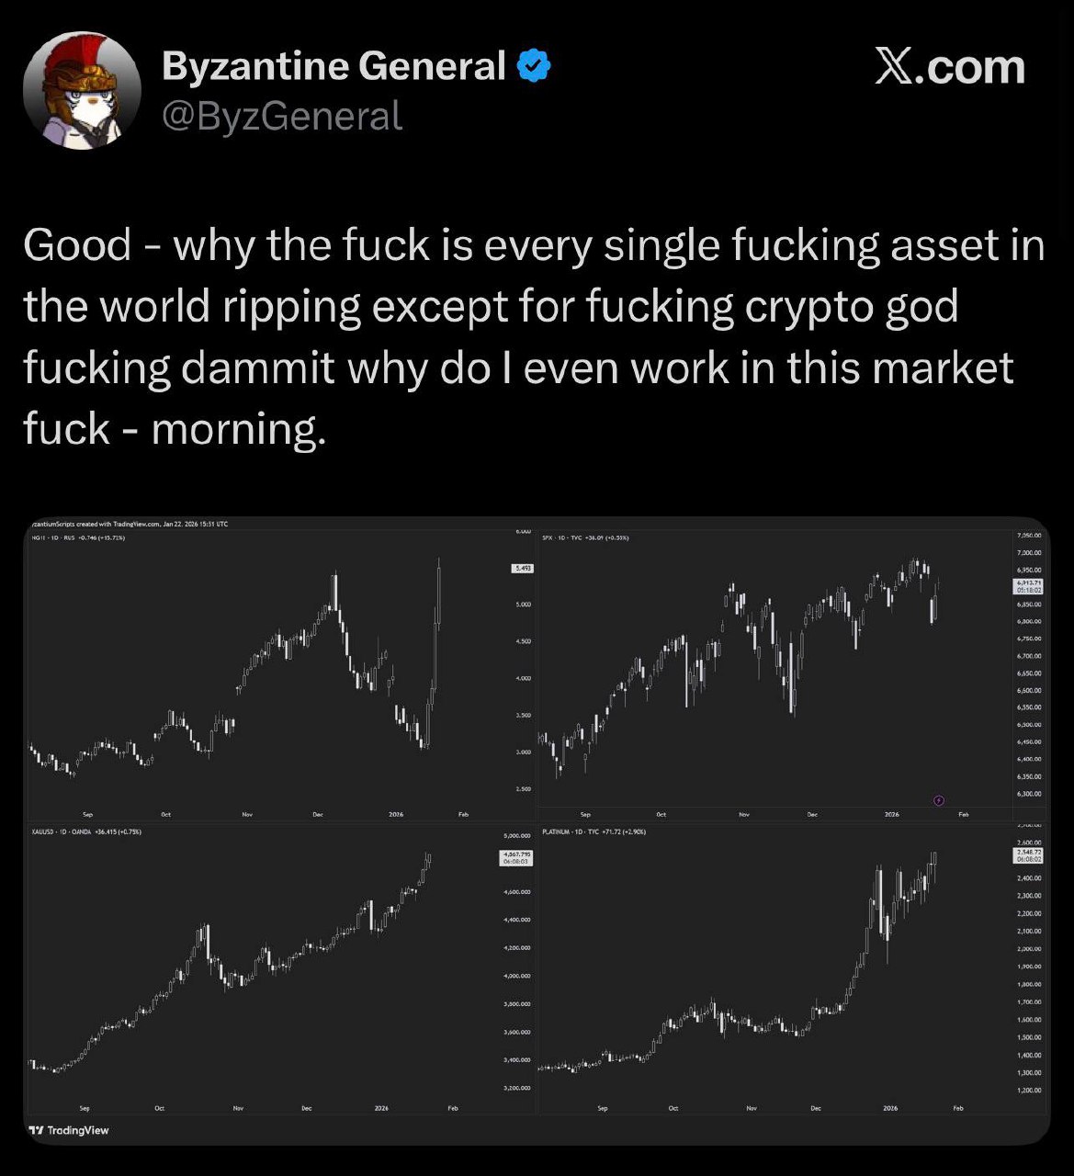Click the Byzantine General profile avatar
Screen dimensions: 1074x1176
tap(81, 90)
